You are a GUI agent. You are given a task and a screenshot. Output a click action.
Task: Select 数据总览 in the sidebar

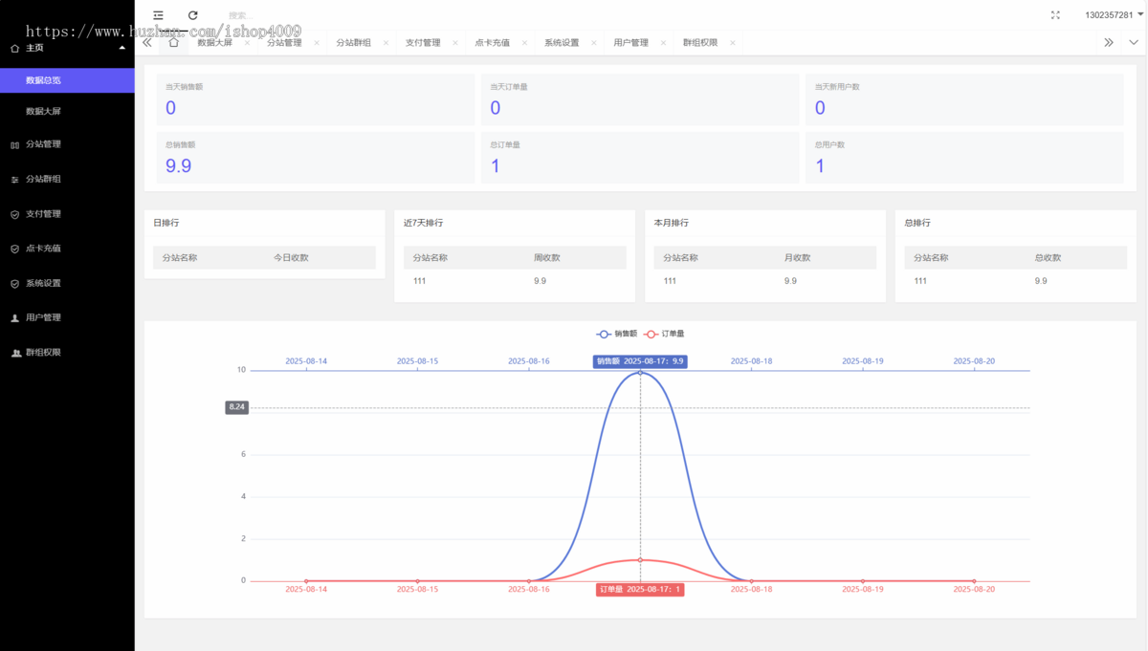click(67, 80)
